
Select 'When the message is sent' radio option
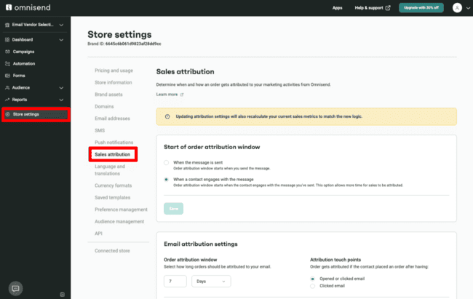(166, 163)
